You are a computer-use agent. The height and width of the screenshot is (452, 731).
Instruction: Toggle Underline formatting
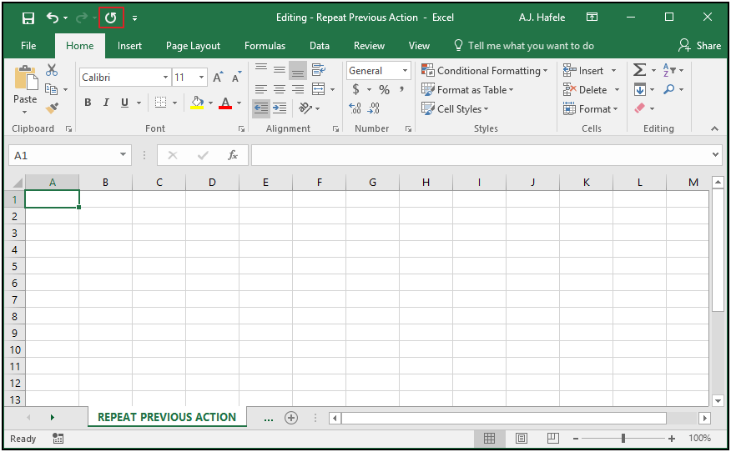(x=124, y=103)
